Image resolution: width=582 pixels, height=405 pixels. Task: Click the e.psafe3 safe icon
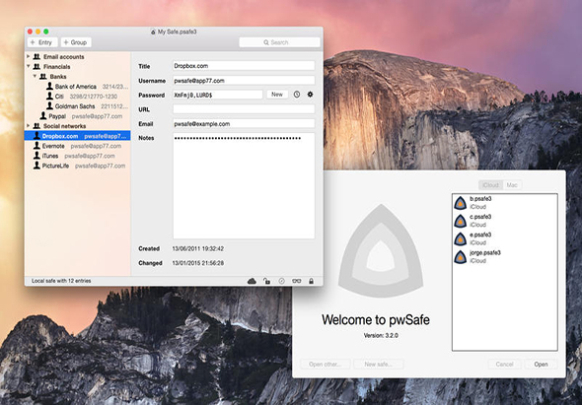point(461,239)
